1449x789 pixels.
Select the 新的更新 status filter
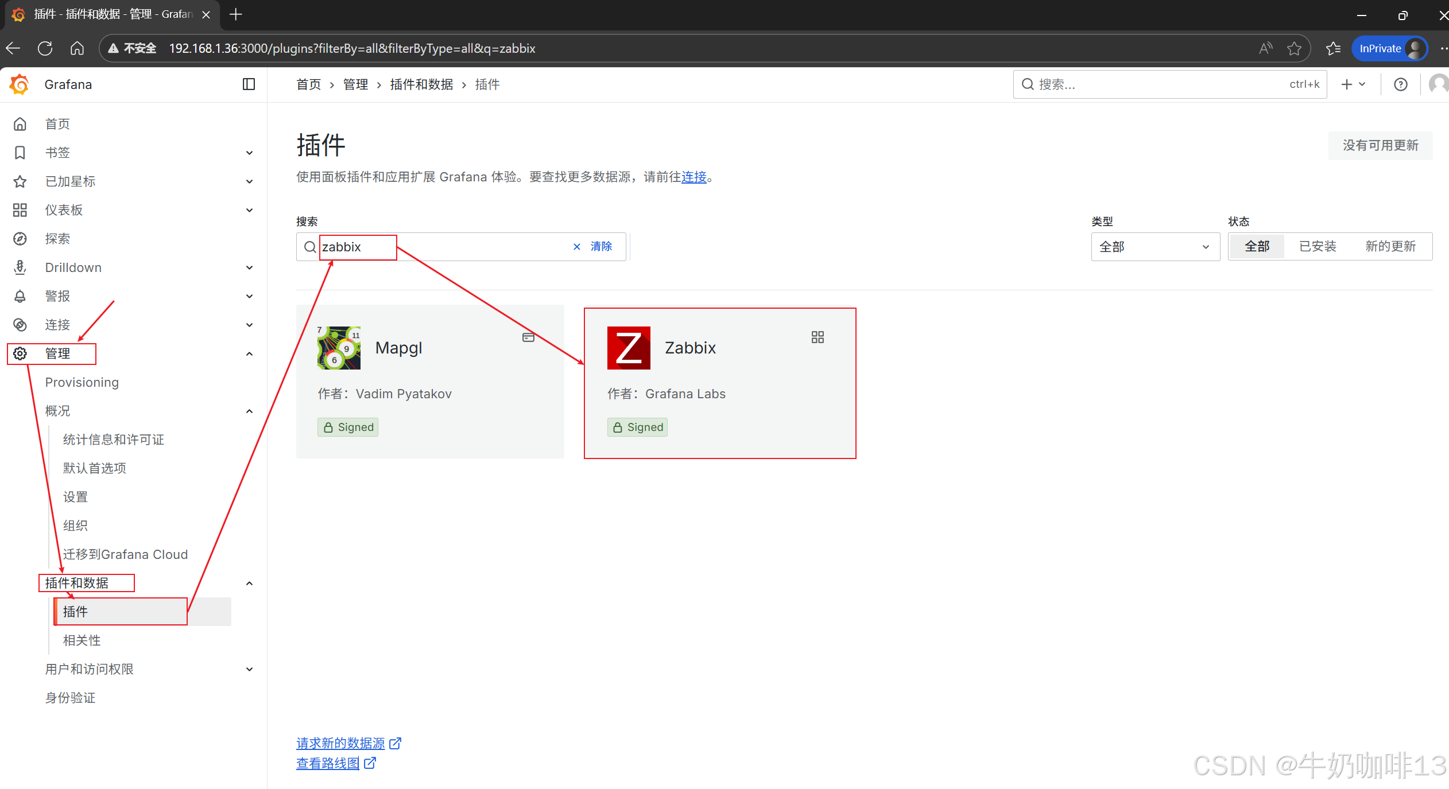pos(1390,247)
